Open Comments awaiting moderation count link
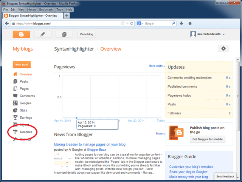The height and width of the screenshot is (182, 242). [228, 78]
